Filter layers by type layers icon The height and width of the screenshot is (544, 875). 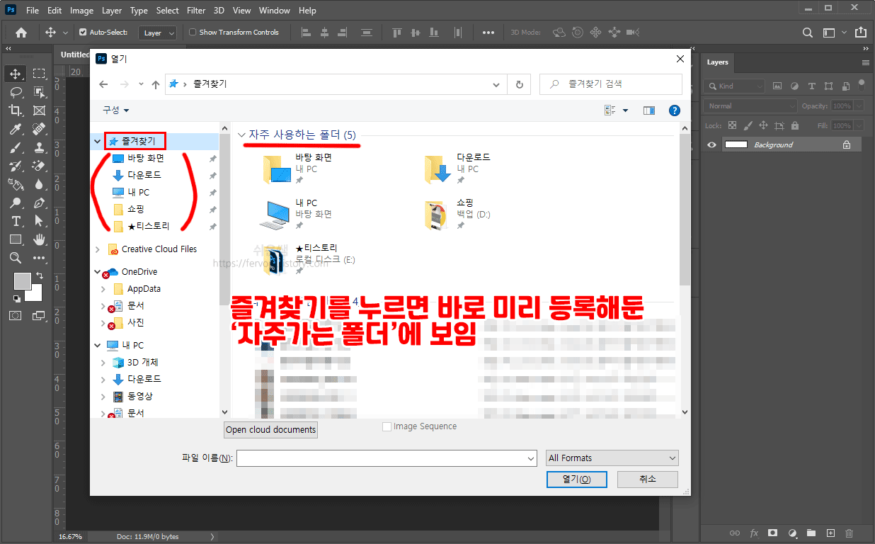811,86
